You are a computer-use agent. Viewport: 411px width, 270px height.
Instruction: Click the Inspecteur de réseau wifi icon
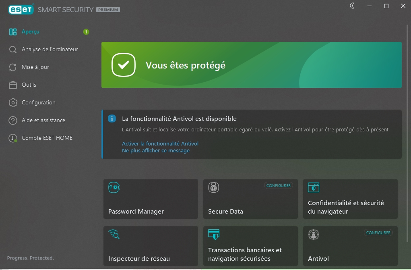click(113, 234)
